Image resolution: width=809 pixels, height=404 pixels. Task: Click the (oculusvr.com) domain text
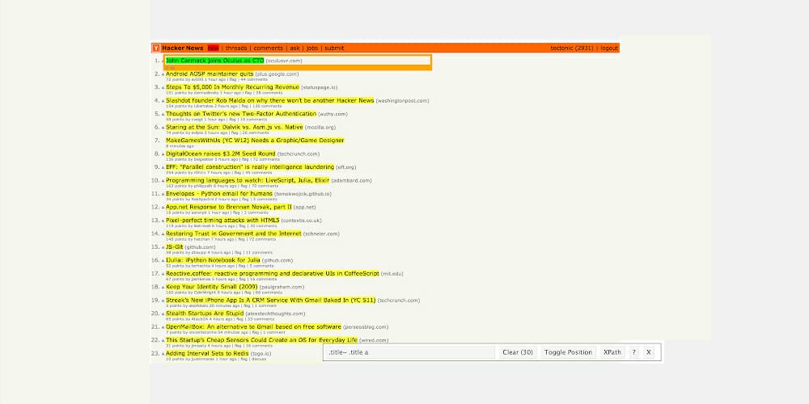(284, 61)
